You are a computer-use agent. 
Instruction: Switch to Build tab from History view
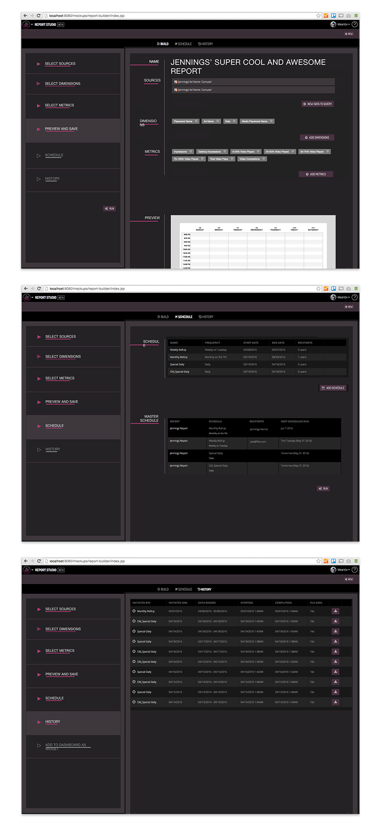point(163,589)
